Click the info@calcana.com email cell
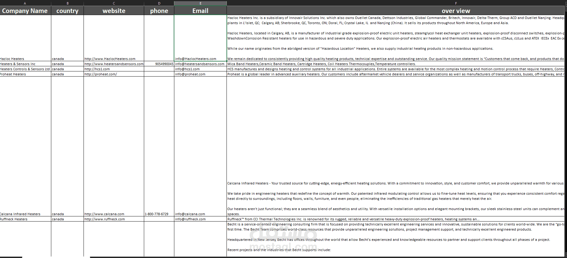 click(x=200, y=146)
